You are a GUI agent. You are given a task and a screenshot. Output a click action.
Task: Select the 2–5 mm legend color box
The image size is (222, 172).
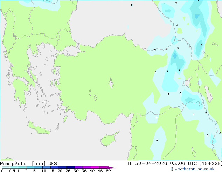(x=30, y=167)
